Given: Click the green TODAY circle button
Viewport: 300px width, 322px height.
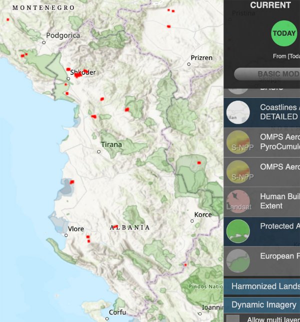Looking at the screenshot, I should click(x=284, y=33).
